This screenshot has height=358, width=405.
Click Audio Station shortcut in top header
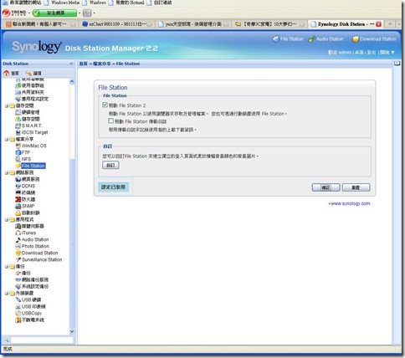pos(326,39)
